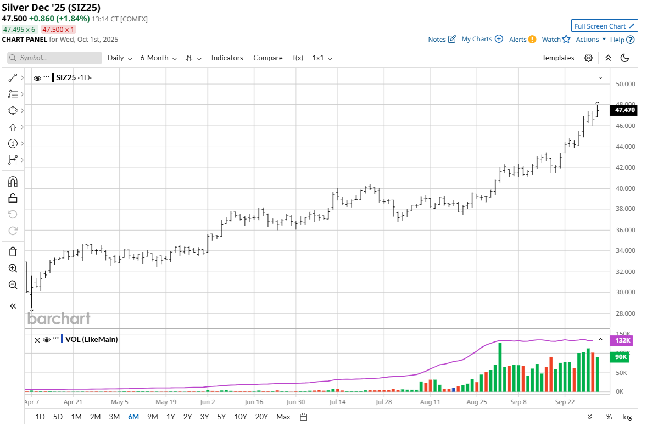Open VOL indicator more options
Image resolution: width=658 pixels, height=437 pixels.
click(56, 338)
